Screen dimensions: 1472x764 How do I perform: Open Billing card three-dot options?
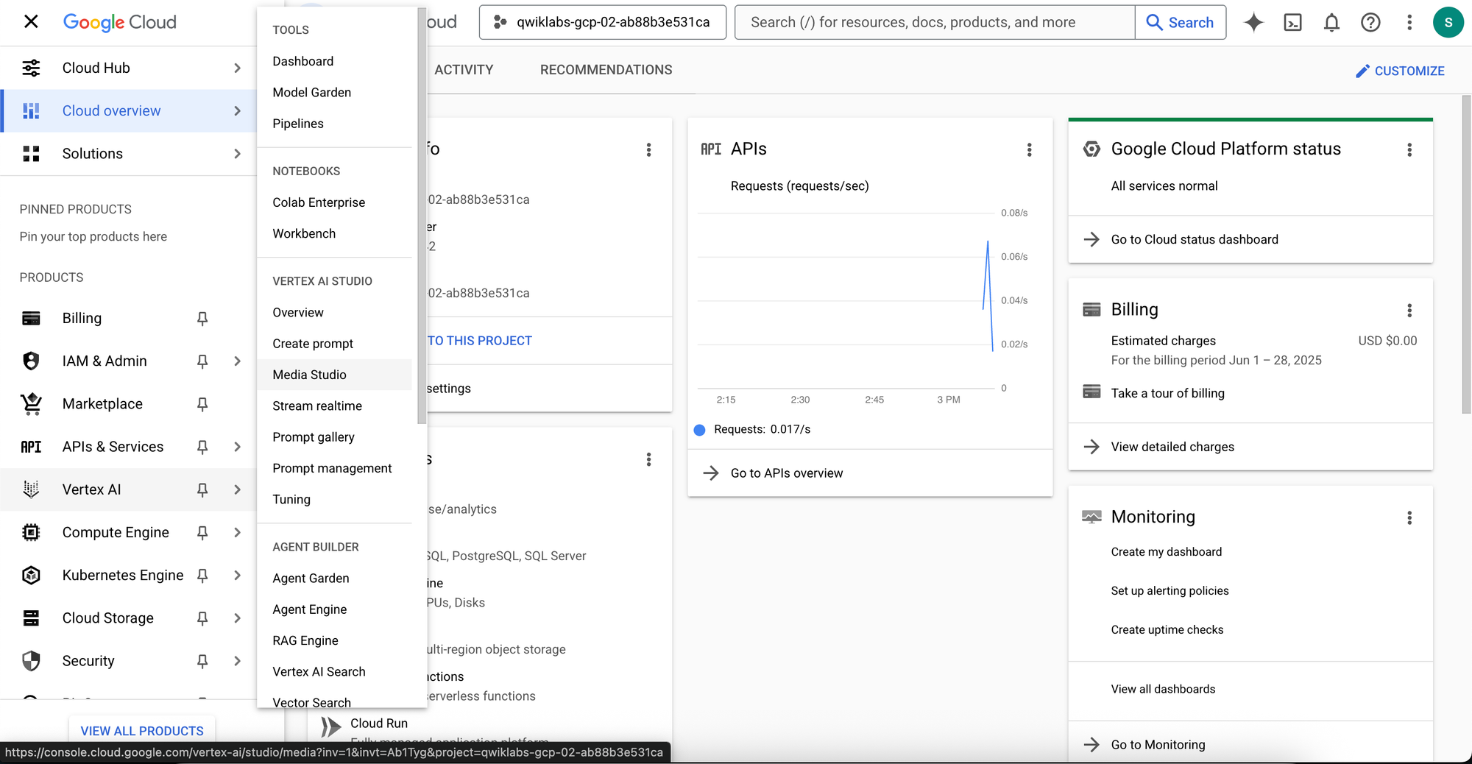tap(1409, 311)
